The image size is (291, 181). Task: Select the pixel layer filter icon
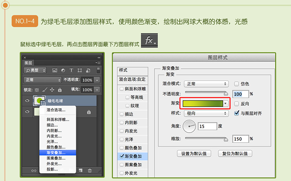[55, 70]
